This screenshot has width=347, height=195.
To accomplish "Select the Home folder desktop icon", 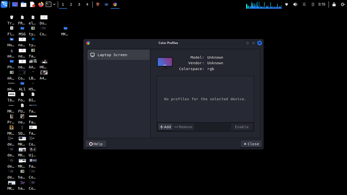I will click(x=11, y=42).
